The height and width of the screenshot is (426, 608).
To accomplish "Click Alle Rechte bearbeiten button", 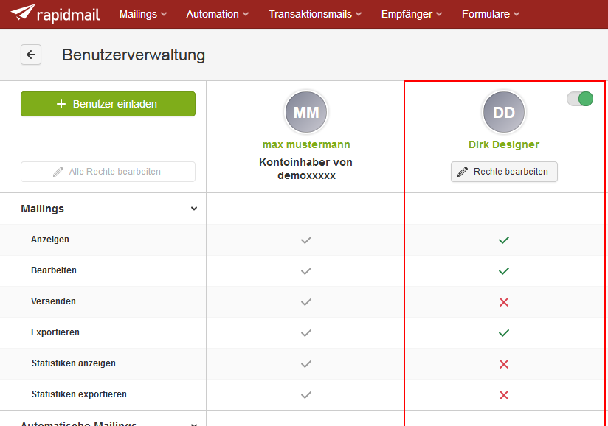I will pos(108,172).
